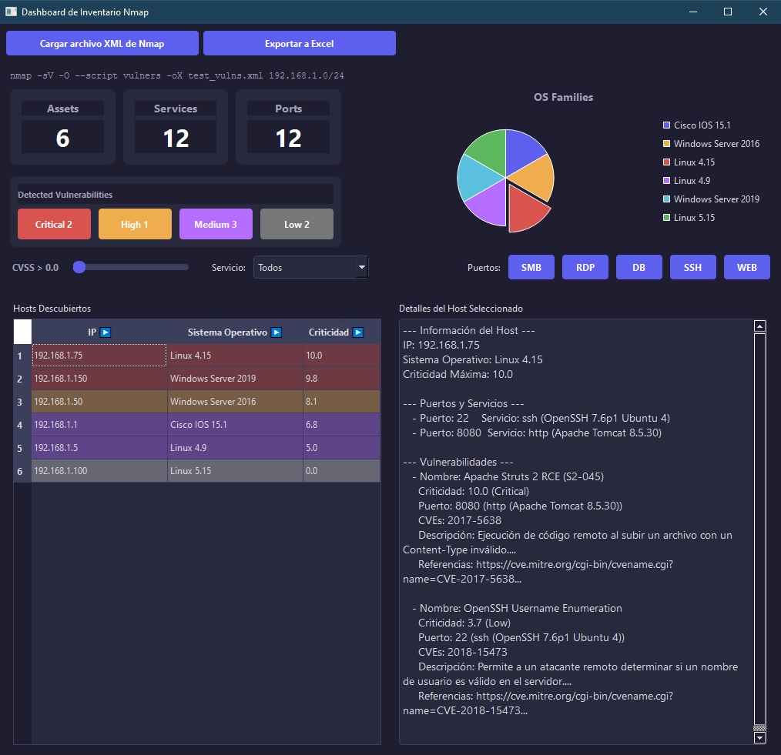This screenshot has width=781, height=755.
Task: Click the CVSS threshold slider handle
Action: pos(79,267)
